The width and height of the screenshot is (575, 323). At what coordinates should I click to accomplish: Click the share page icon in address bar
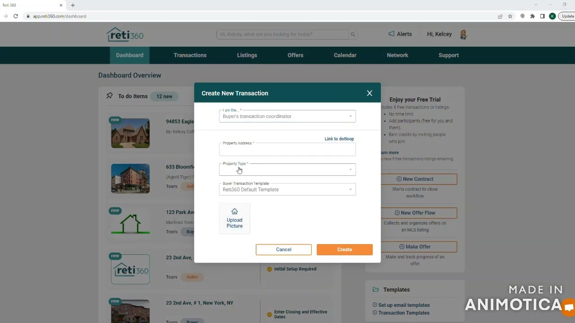point(500,16)
